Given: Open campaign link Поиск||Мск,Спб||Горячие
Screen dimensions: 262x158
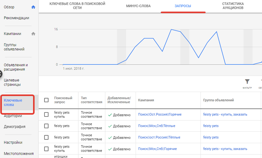Looking at the screenshot, I should [157, 149].
